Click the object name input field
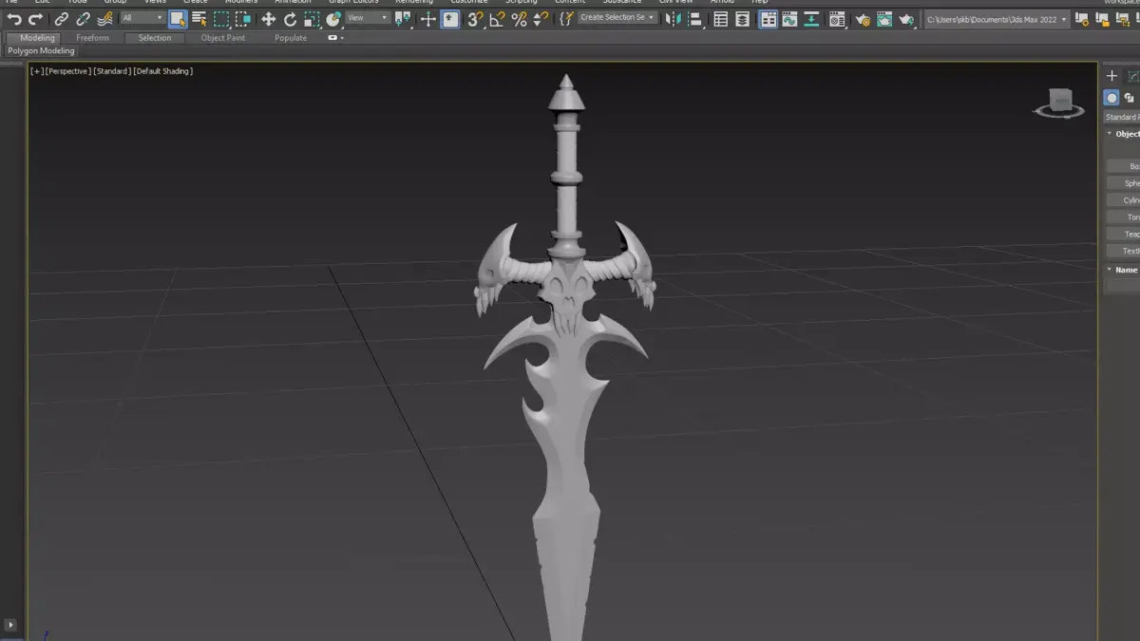This screenshot has width=1140, height=641. pos(1124,286)
